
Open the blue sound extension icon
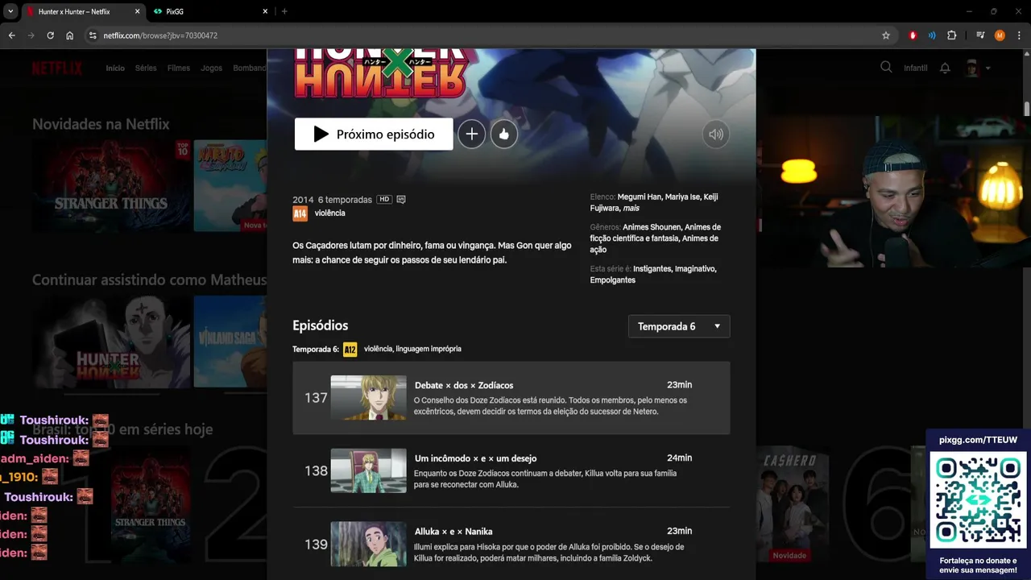point(932,35)
